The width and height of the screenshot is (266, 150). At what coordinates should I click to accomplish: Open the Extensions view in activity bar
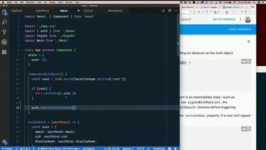[4, 52]
